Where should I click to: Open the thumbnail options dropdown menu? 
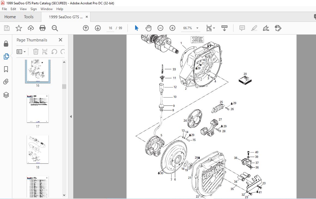click(21, 52)
